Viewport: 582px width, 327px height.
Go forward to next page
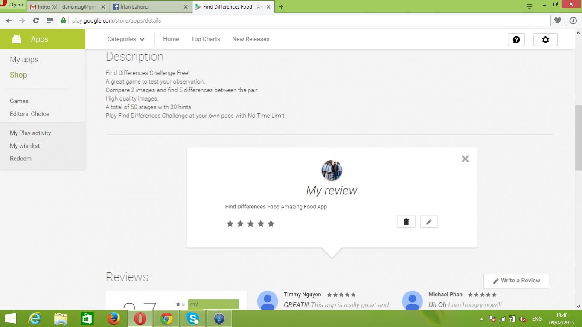[x=22, y=20]
